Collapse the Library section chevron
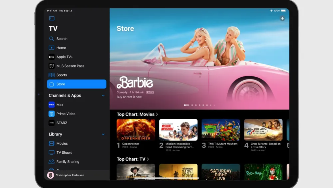 (x=103, y=134)
